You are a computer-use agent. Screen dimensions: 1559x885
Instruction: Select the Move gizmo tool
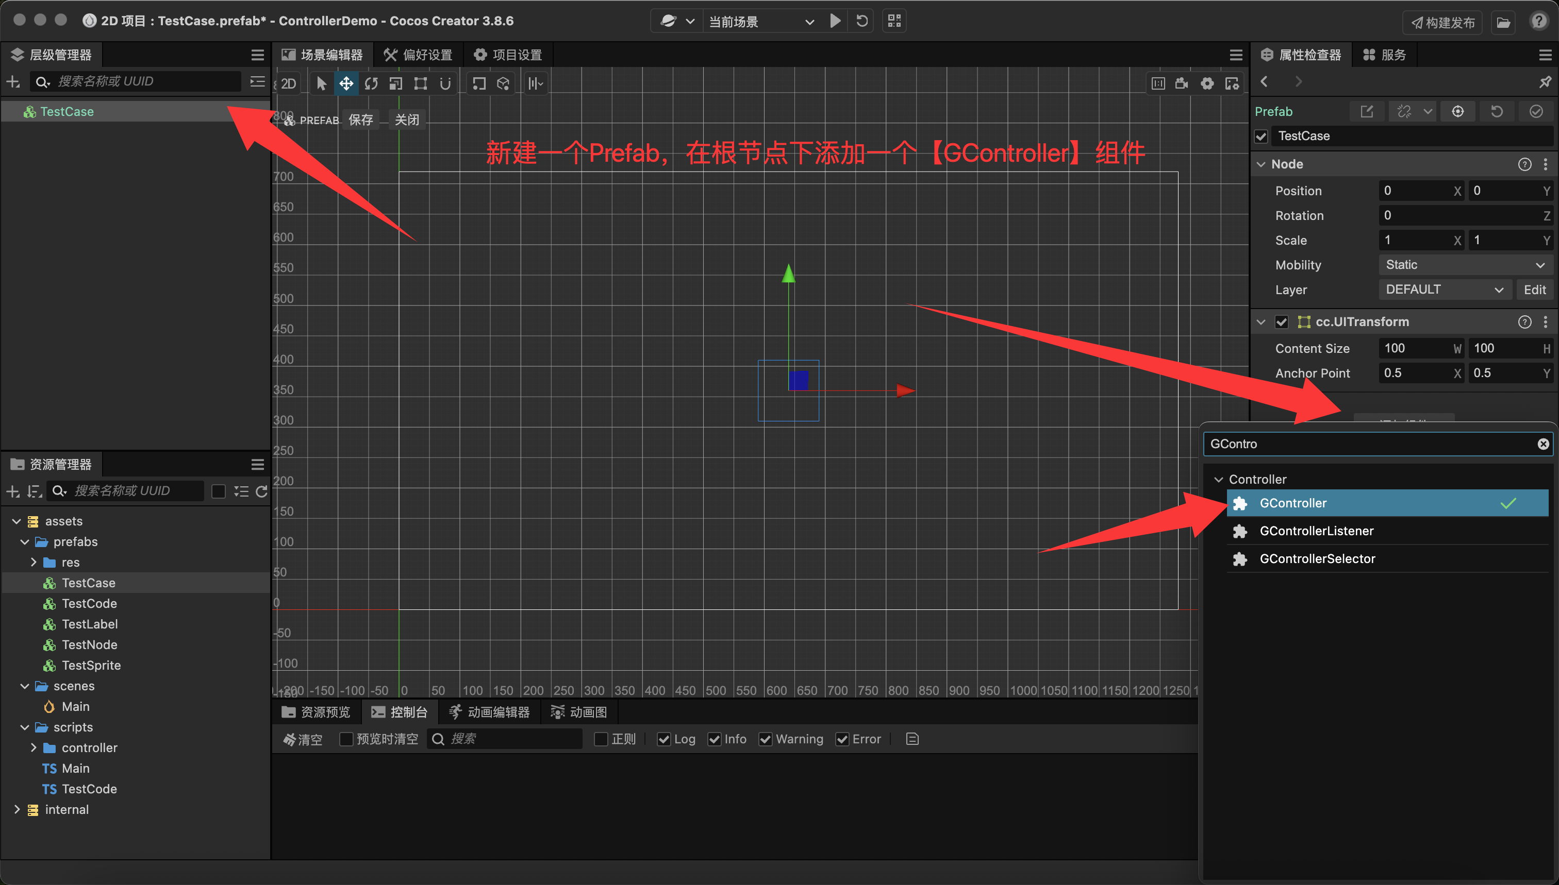346,83
